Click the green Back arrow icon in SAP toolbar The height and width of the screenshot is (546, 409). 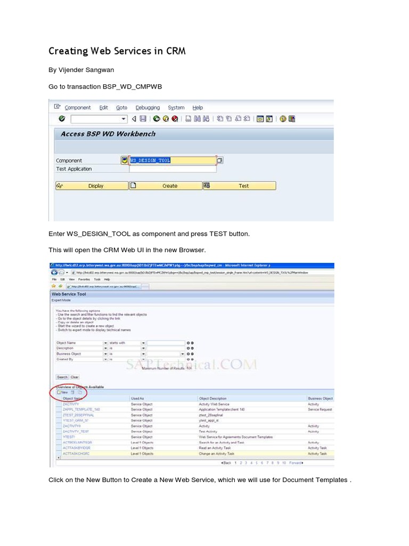(157, 119)
